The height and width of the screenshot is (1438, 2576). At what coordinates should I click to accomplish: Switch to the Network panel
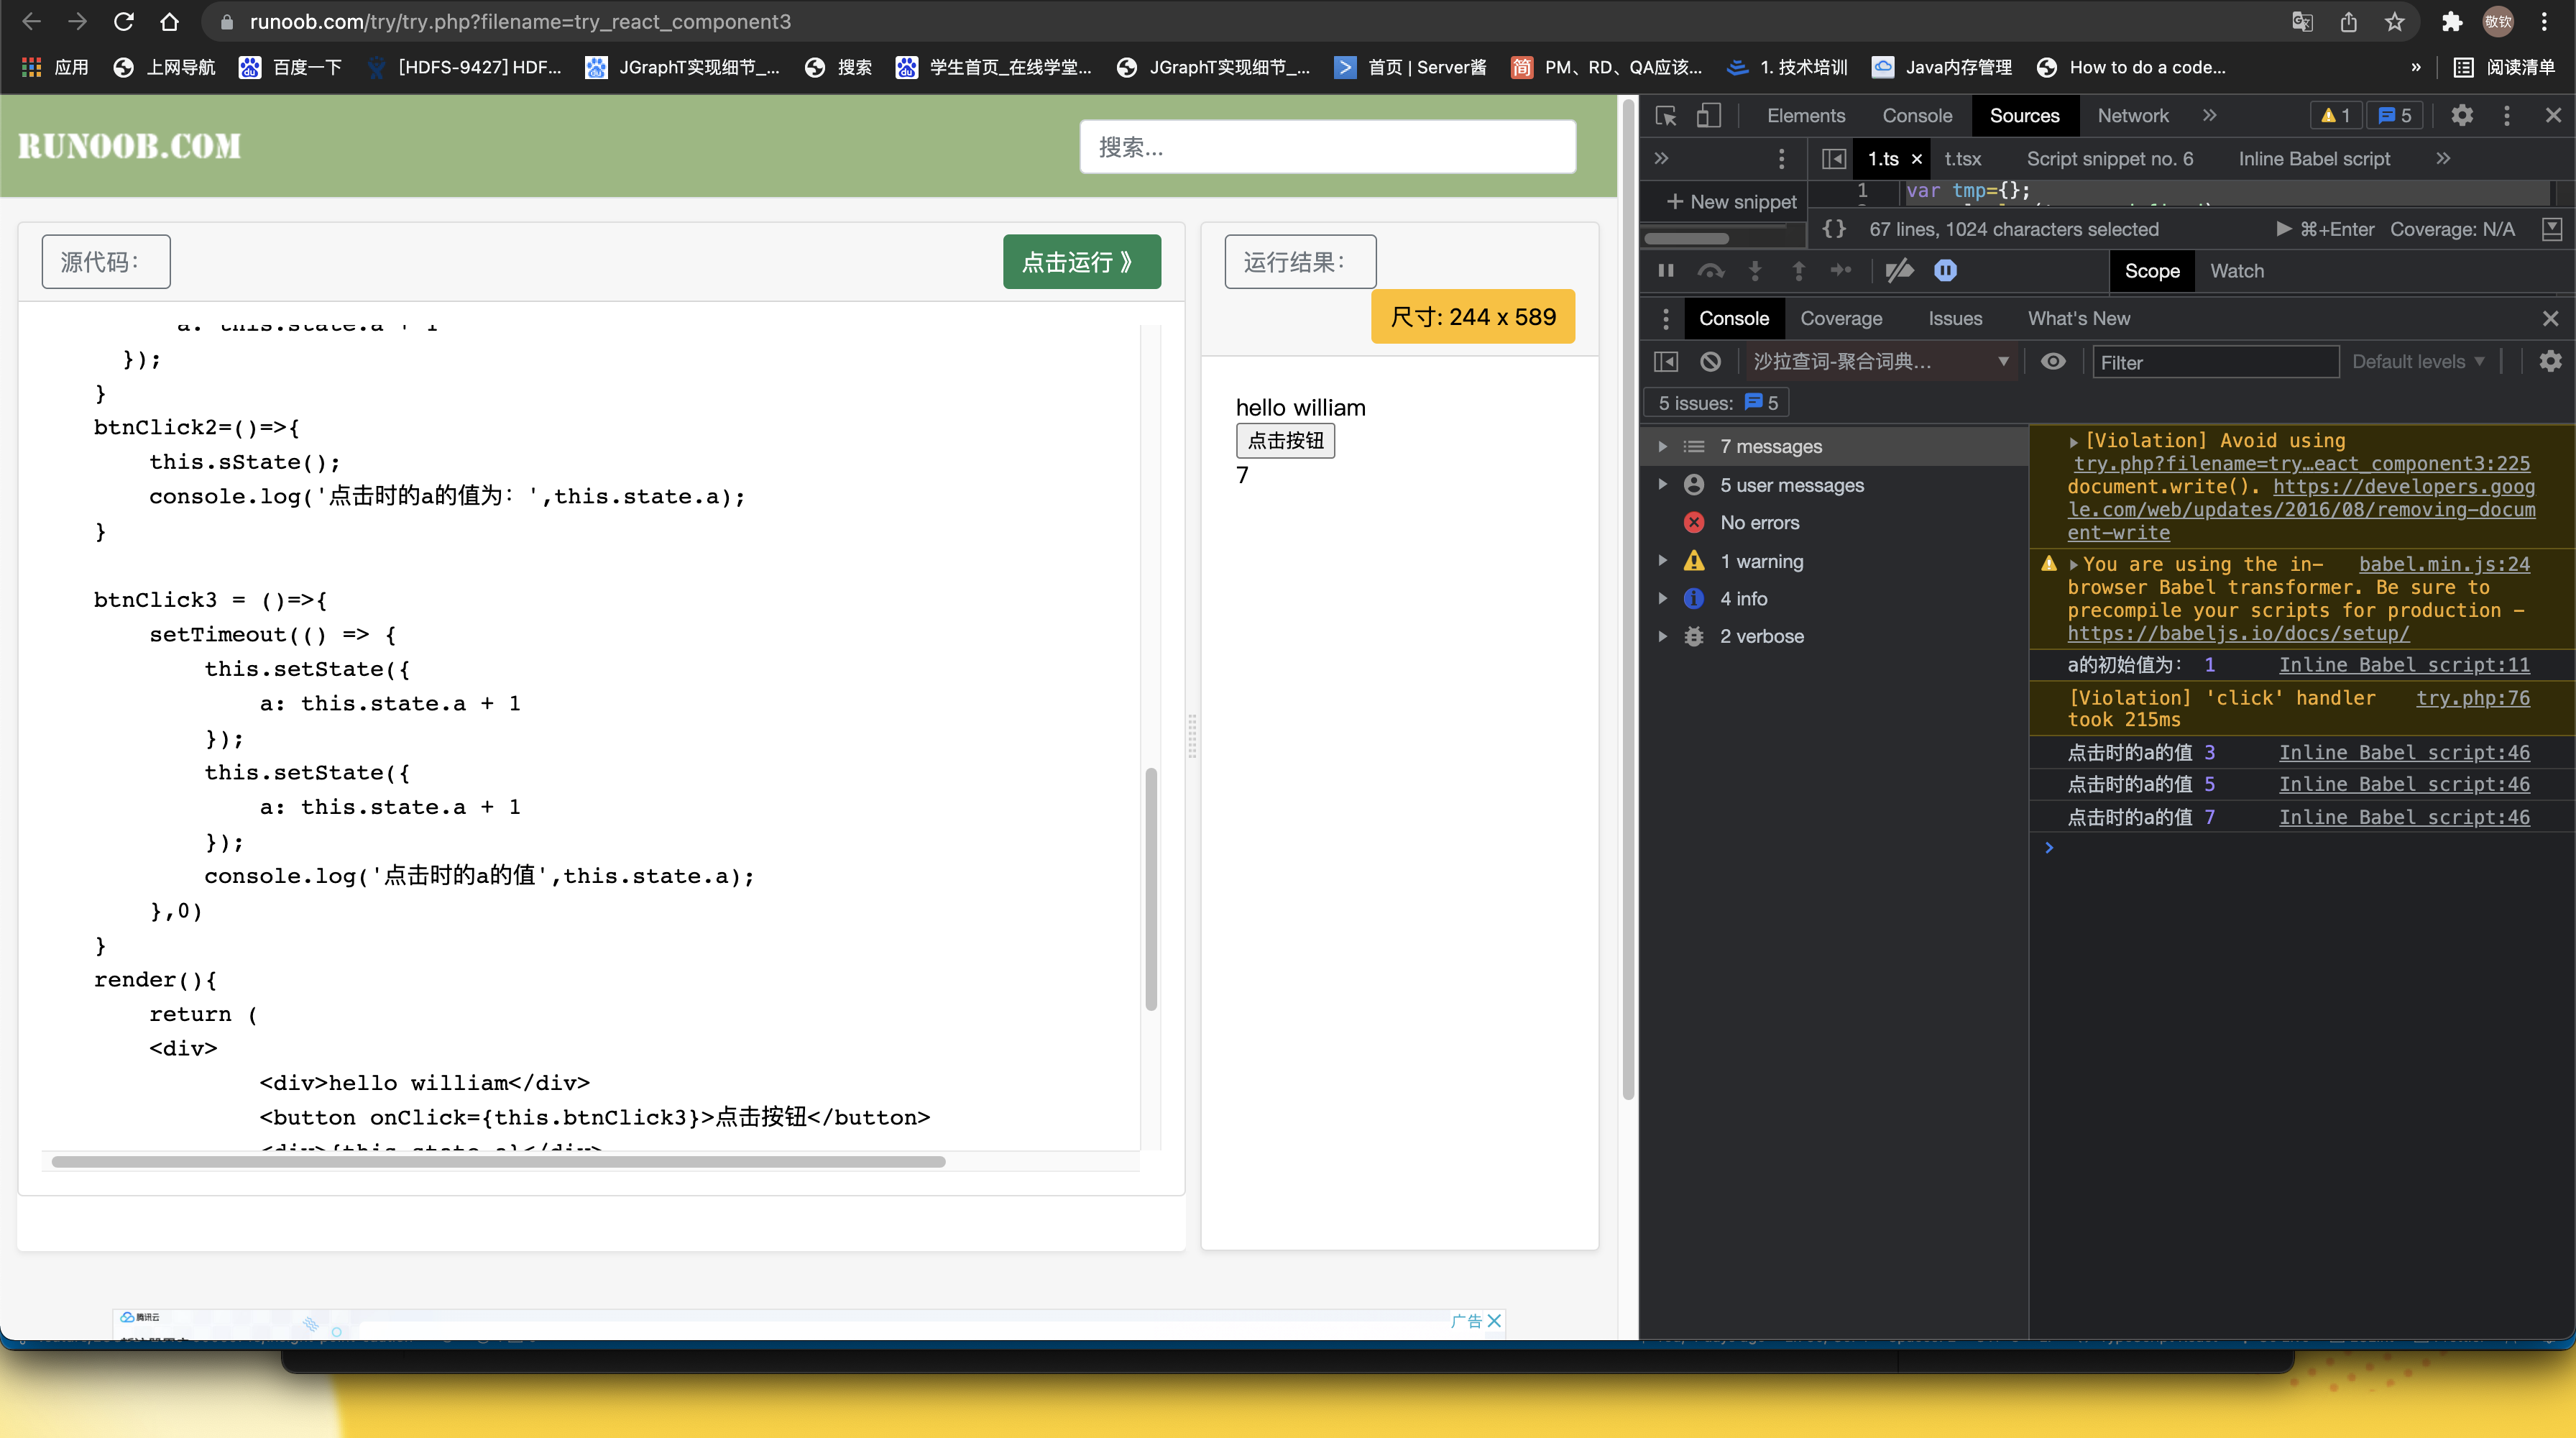coord(2132,115)
